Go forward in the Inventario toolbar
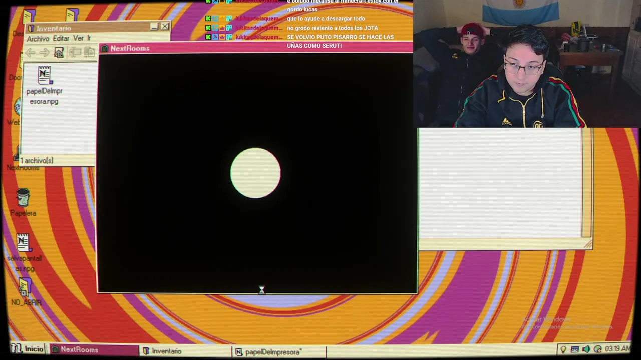The height and width of the screenshot is (360, 641). tap(44, 52)
